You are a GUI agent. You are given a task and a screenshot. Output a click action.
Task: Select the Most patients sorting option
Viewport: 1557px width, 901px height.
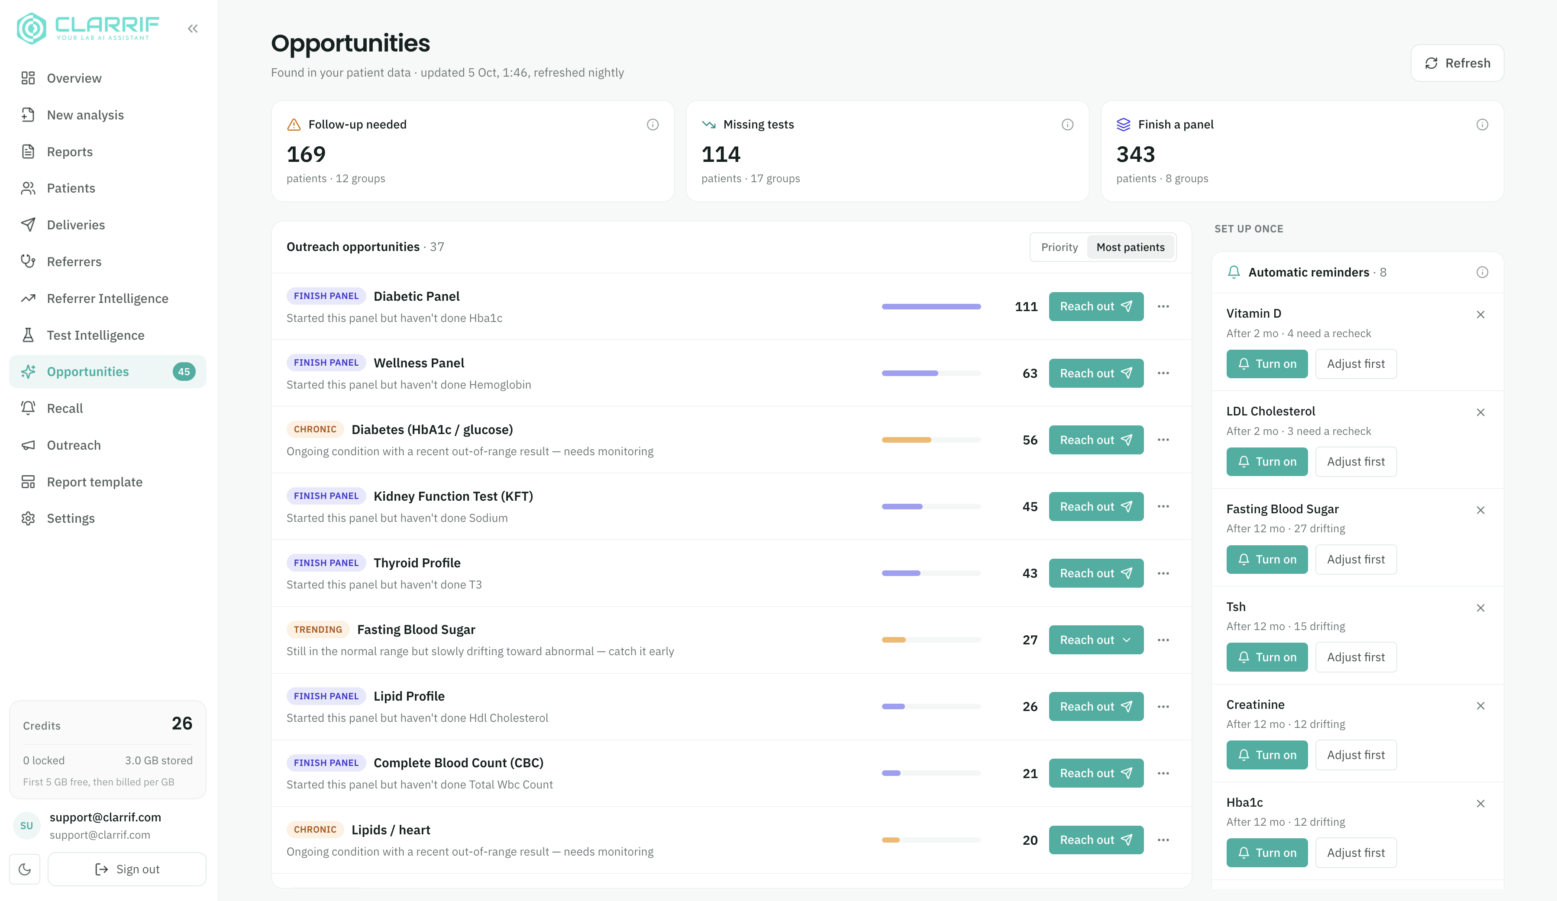point(1130,247)
